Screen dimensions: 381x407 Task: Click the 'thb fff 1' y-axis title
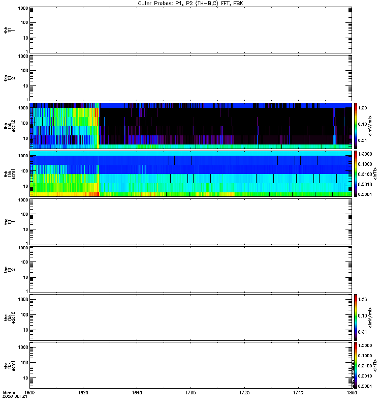point(10,30)
